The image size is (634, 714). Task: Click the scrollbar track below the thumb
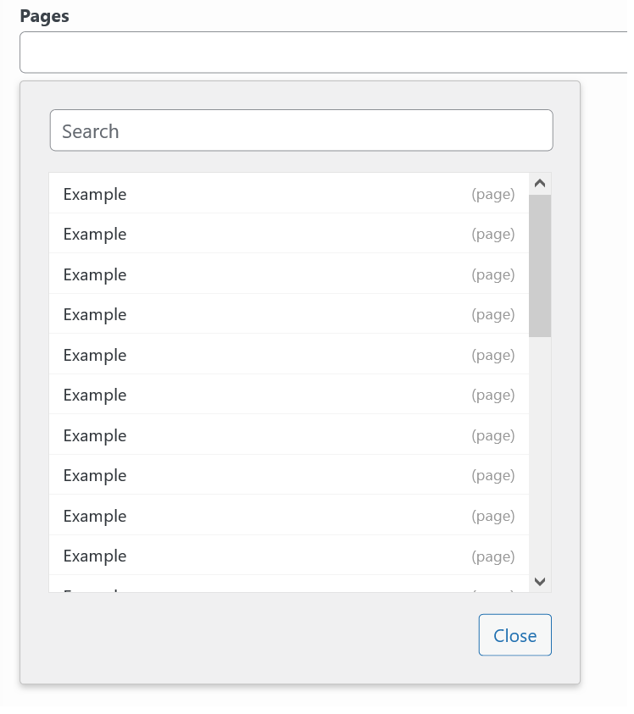tap(538, 449)
